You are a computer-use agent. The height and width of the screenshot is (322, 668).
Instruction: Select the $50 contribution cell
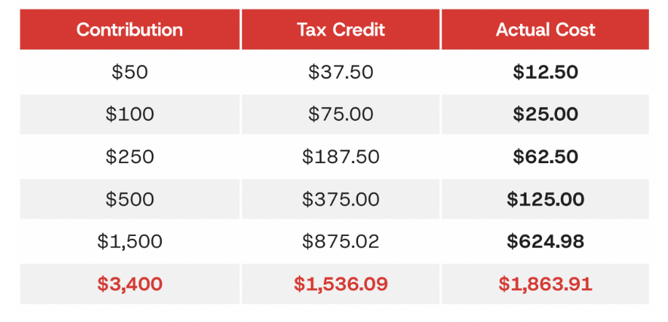(x=130, y=72)
